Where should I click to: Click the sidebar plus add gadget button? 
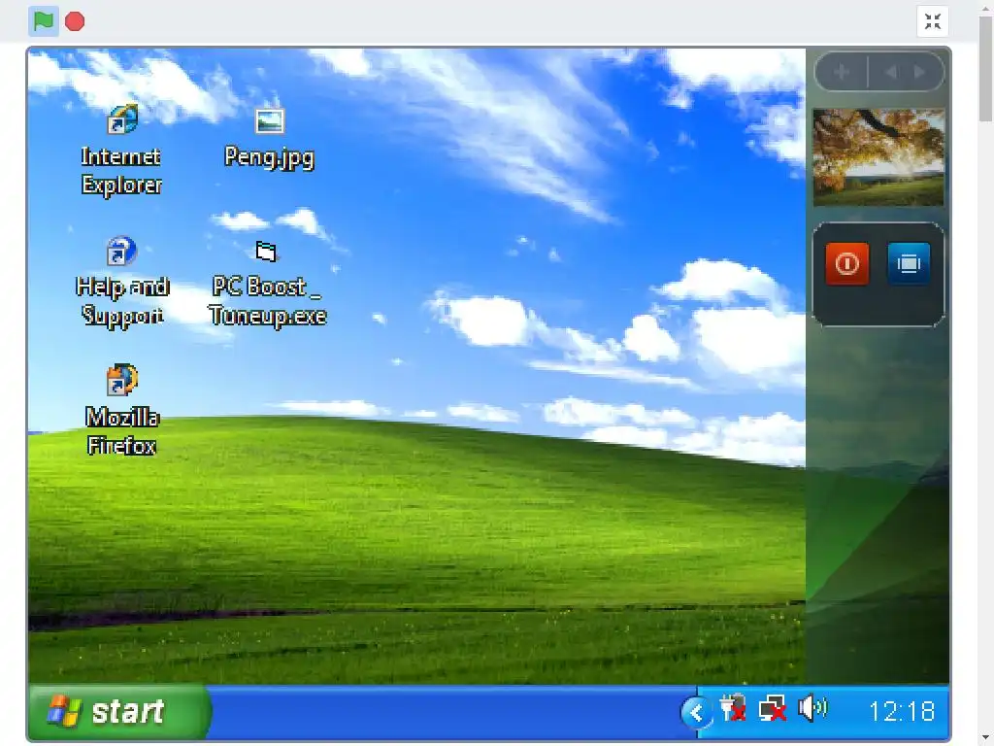(842, 72)
